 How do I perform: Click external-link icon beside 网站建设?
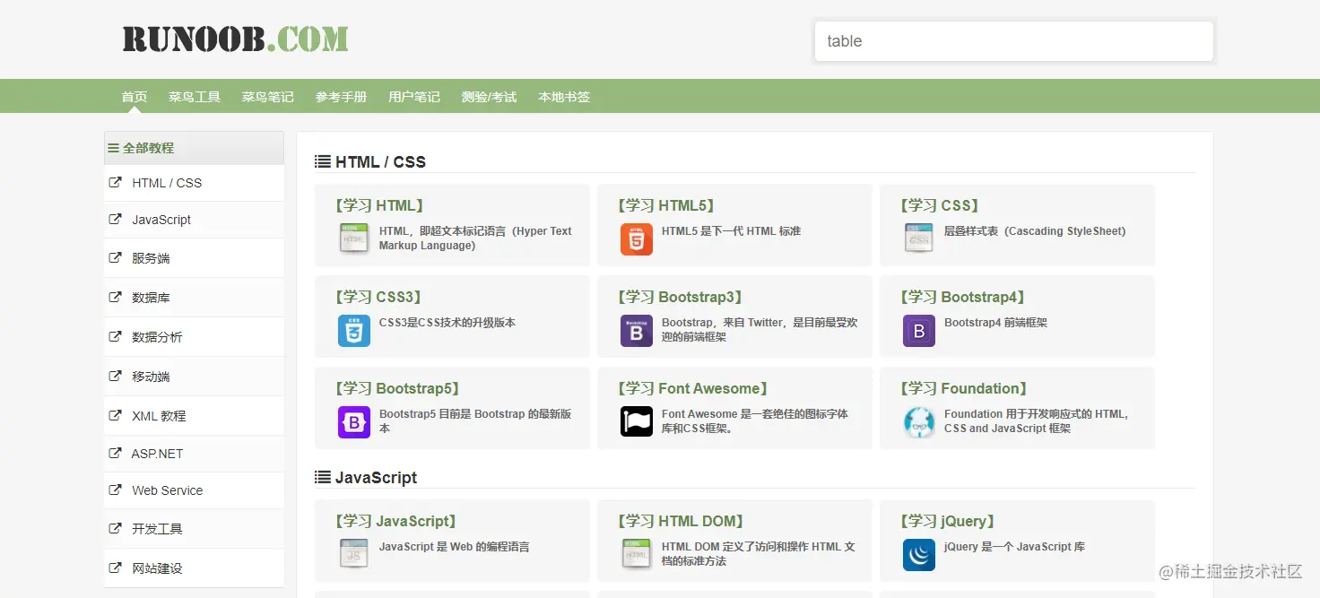(x=115, y=568)
